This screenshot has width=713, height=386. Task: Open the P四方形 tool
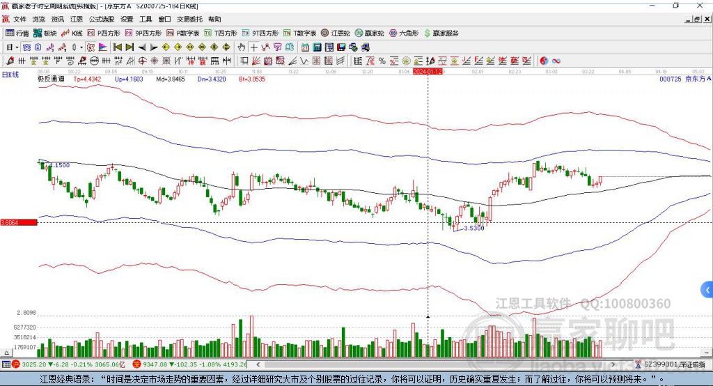point(104,33)
